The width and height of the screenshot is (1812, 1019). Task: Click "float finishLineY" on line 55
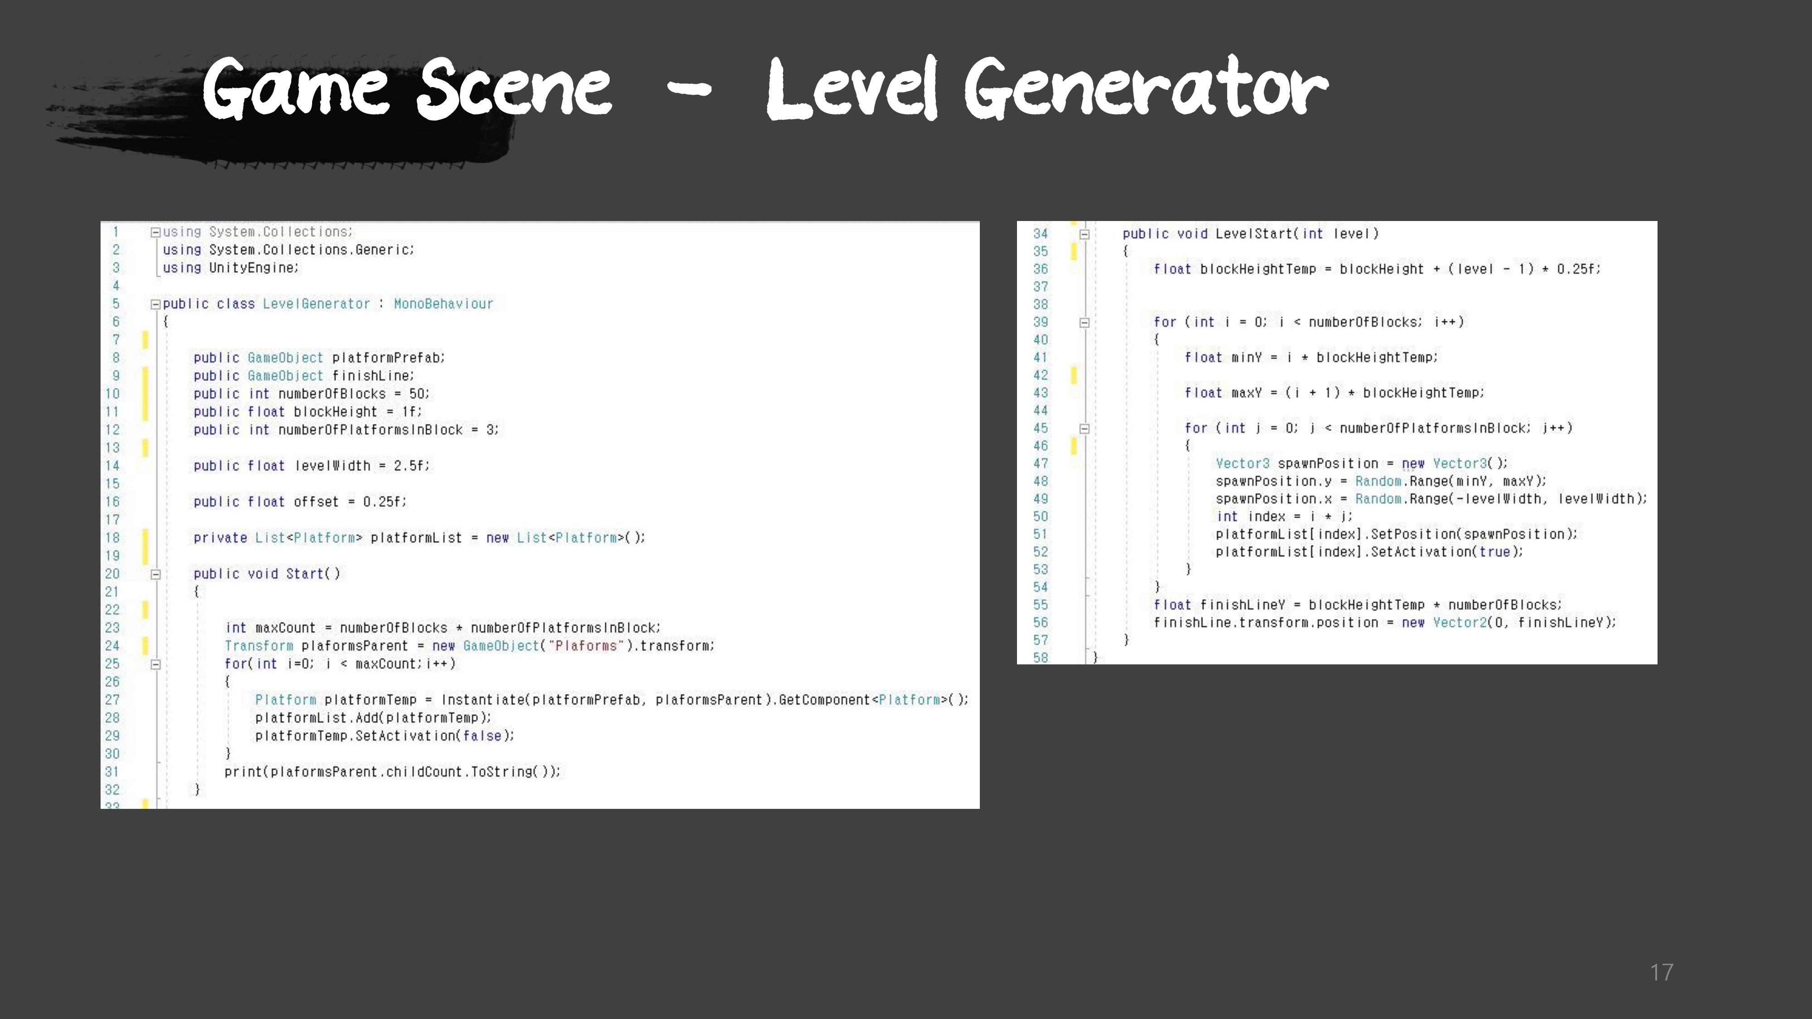pyautogui.click(x=1219, y=606)
